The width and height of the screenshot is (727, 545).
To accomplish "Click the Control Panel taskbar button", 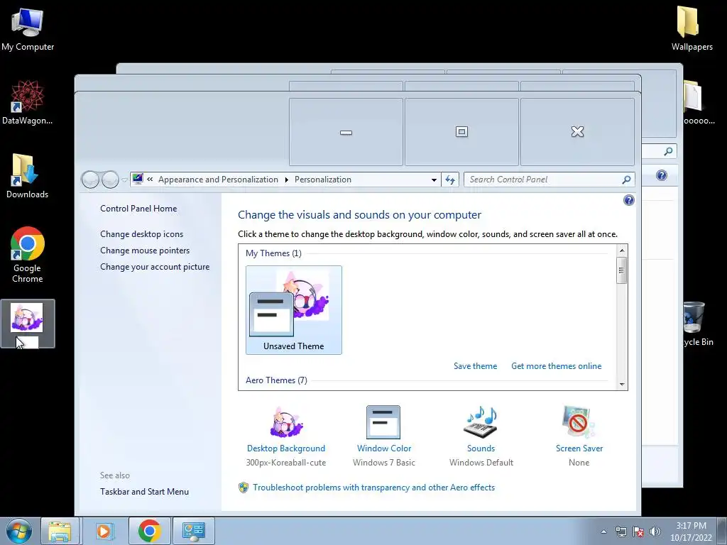I will point(193,531).
